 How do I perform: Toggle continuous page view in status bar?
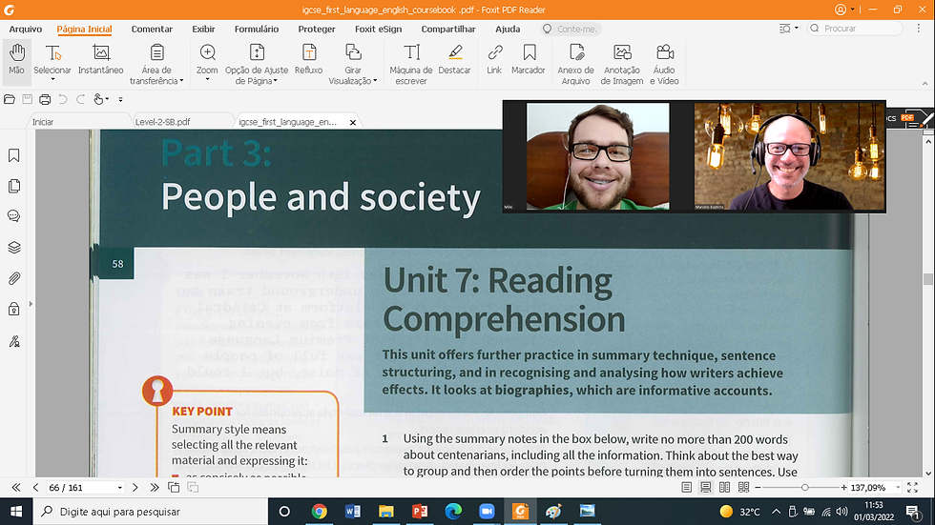coord(704,487)
